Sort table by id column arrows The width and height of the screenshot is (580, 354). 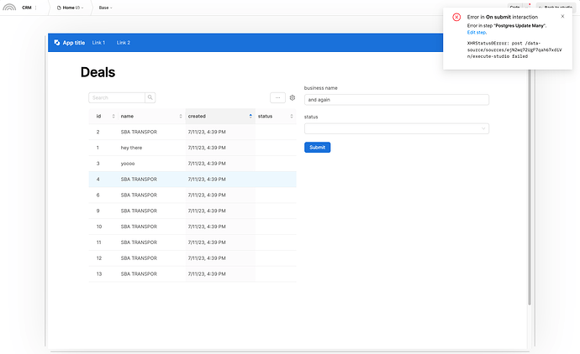tap(113, 116)
